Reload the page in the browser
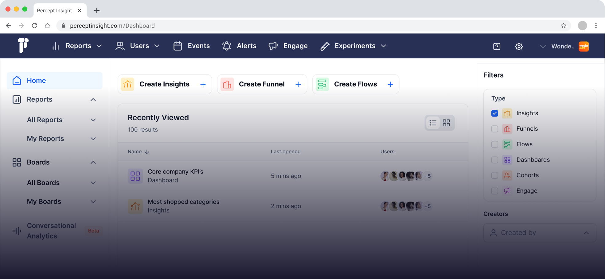 click(34, 26)
